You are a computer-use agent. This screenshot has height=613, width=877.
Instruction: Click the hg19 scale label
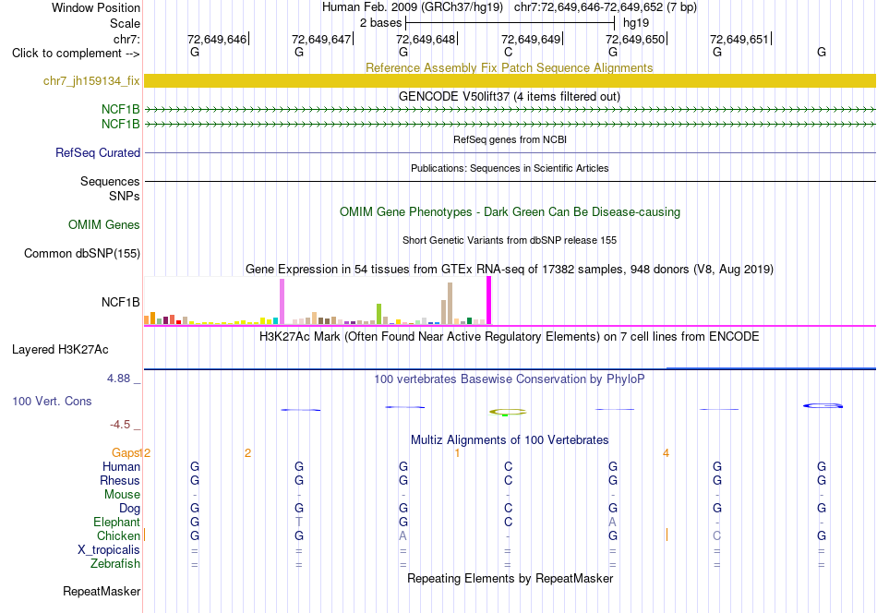point(636,23)
